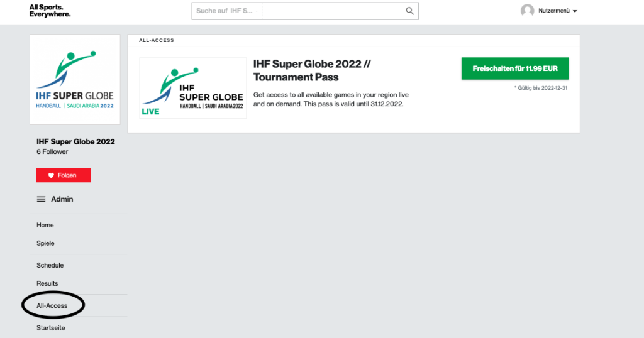Go to Startseite in the sidebar
This screenshot has width=644, height=338.
[x=50, y=328]
